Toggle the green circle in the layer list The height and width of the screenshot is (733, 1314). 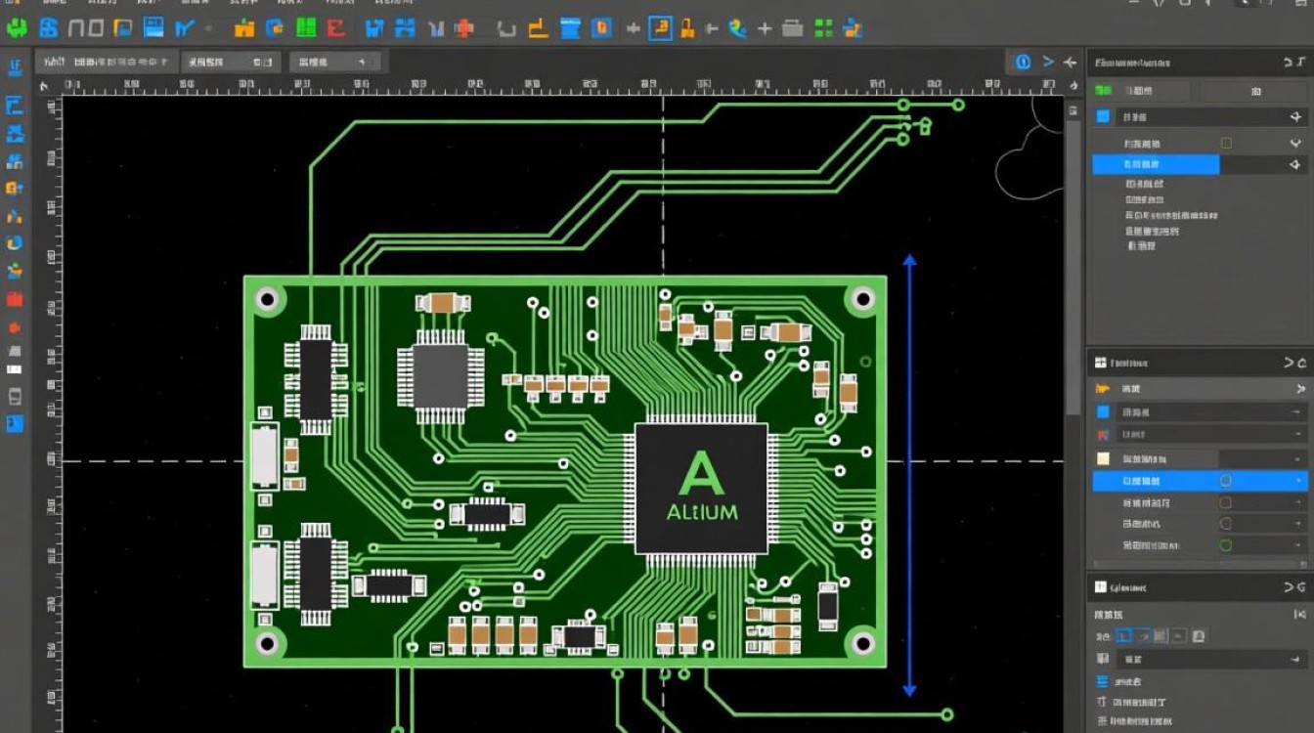tap(1226, 544)
